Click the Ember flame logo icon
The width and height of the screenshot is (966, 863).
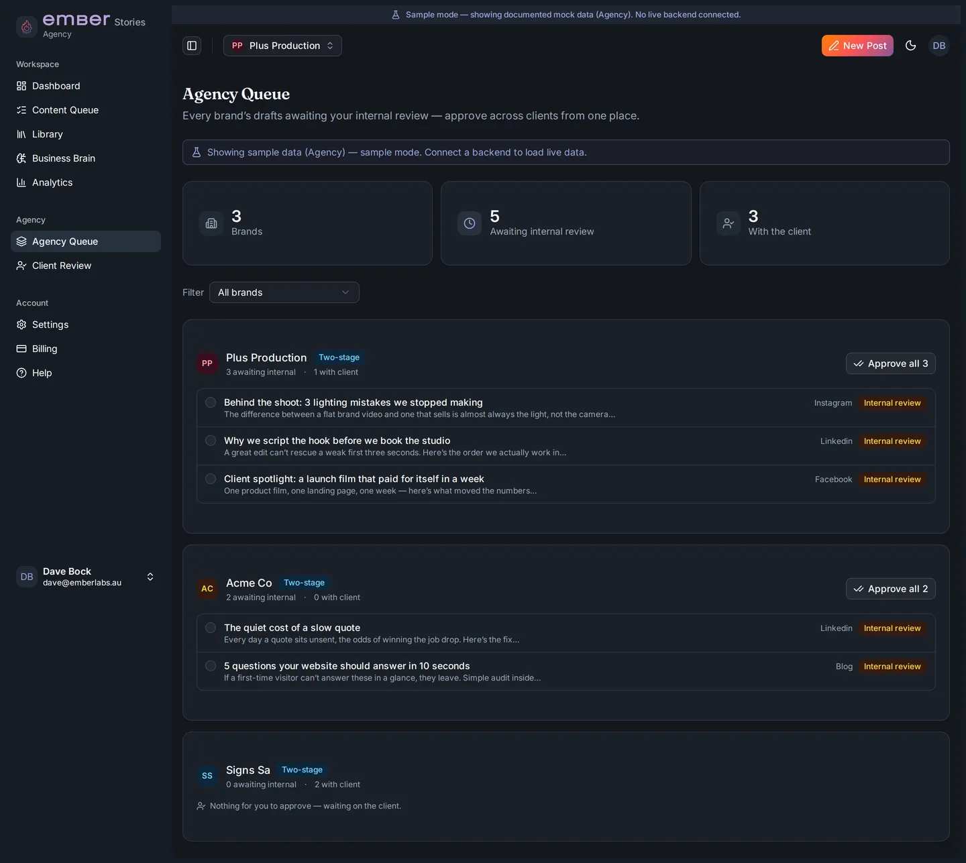[26, 27]
